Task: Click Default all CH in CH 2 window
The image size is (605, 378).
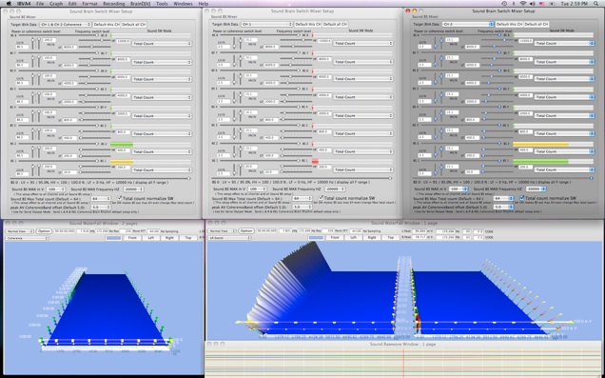Action: pyautogui.click(x=536, y=24)
